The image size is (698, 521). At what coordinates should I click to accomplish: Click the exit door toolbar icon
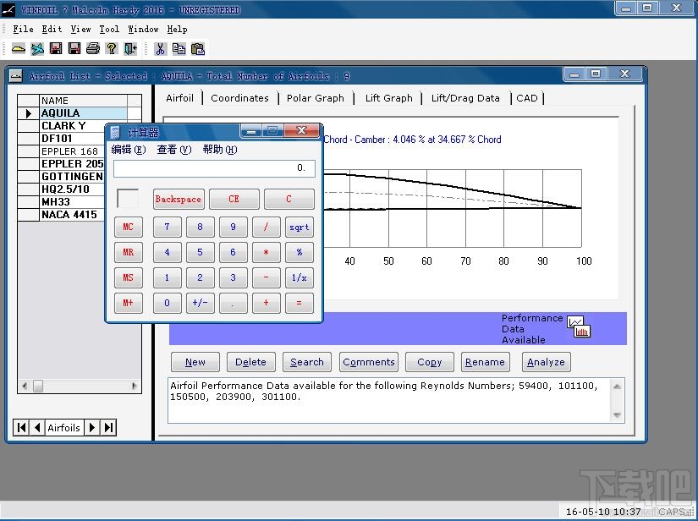tap(129, 48)
